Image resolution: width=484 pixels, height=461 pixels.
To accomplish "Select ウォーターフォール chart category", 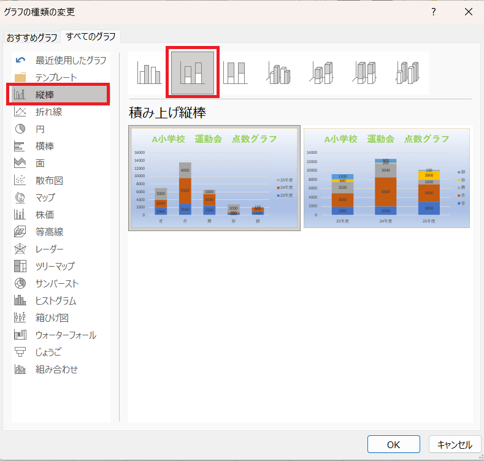I will pos(61,335).
